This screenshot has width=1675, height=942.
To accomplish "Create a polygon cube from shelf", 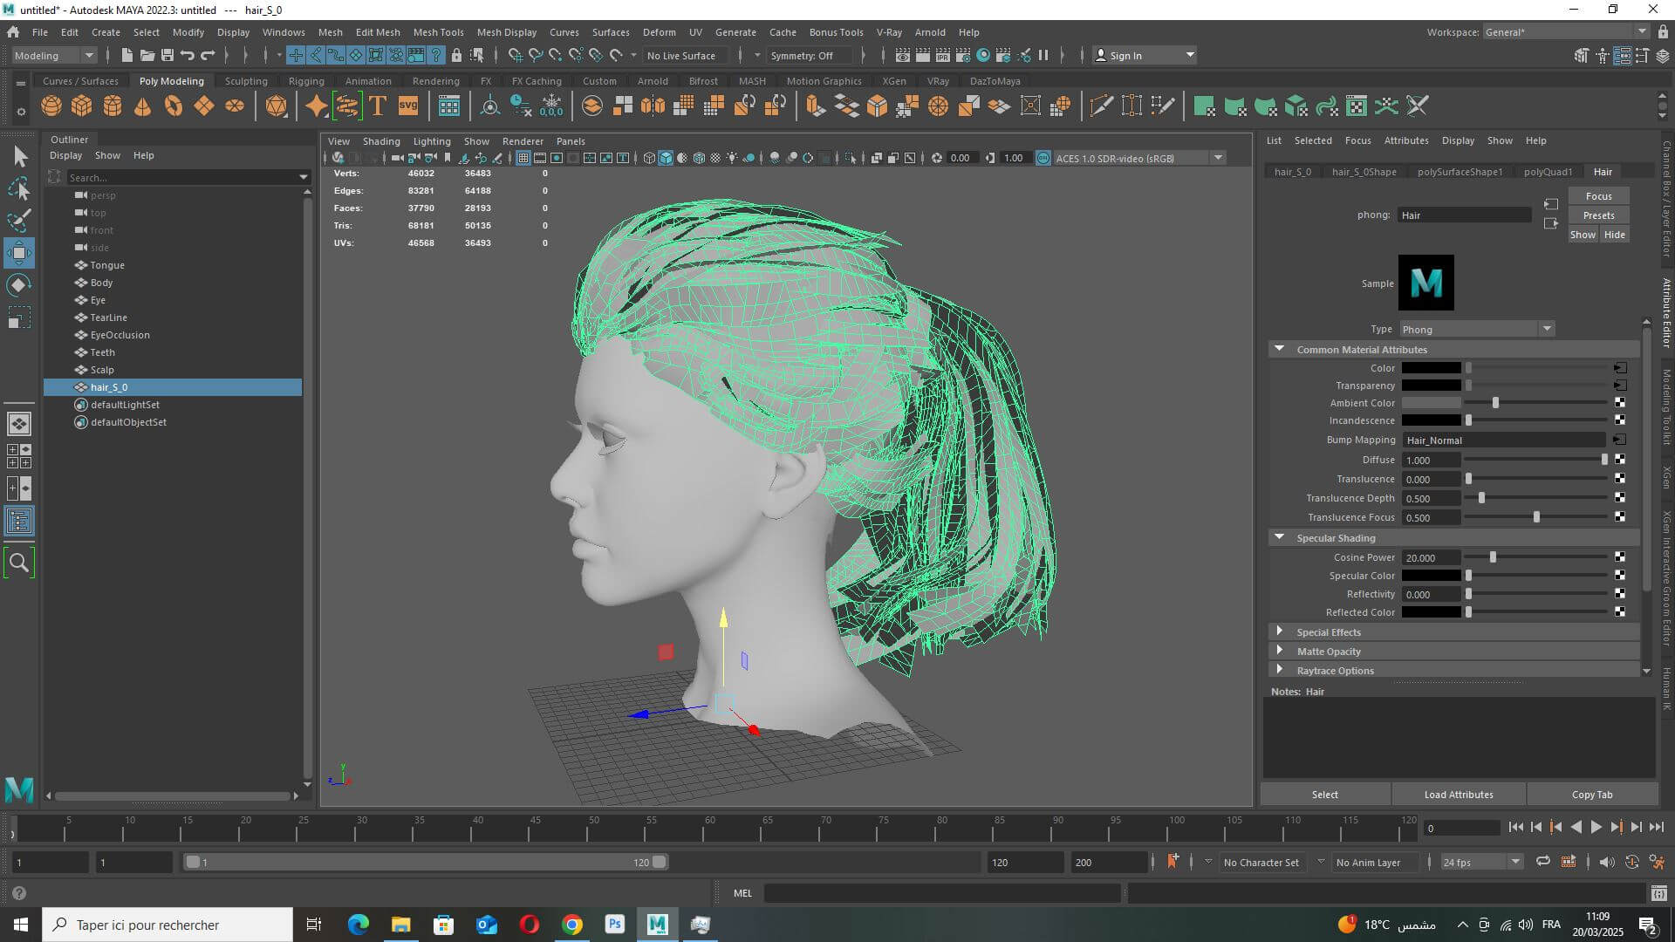I will (x=81, y=106).
